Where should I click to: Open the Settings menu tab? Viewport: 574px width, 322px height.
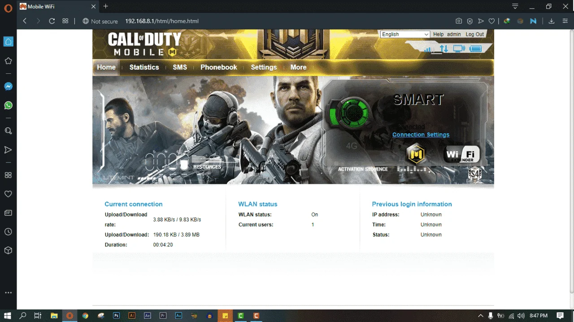click(x=264, y=67)
